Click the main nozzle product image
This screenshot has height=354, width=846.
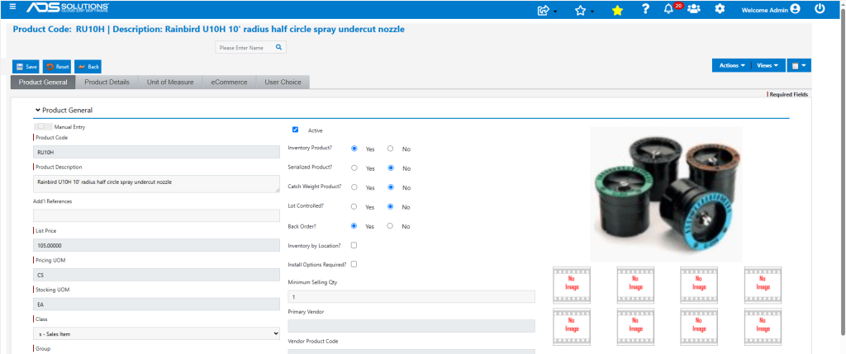(667, 194)
